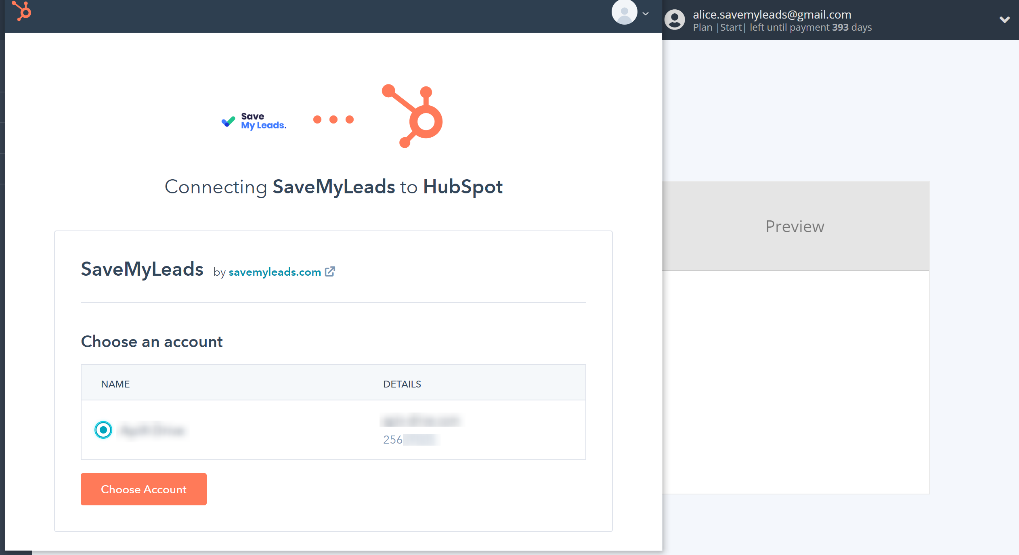Click the plan payment days info text

(782, 27)
